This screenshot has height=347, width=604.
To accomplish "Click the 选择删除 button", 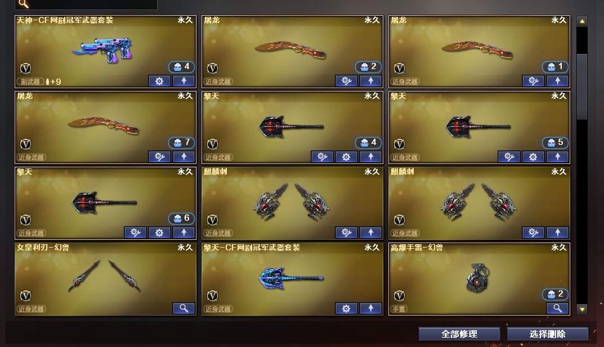I will coord(547,334).
